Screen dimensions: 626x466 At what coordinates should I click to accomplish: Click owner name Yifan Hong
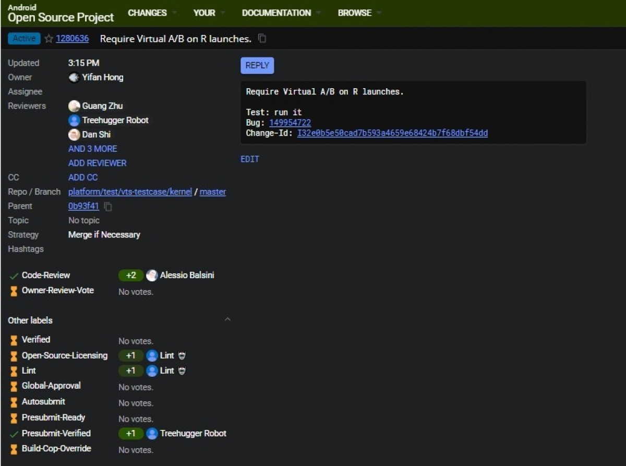(x=103, y=77)
